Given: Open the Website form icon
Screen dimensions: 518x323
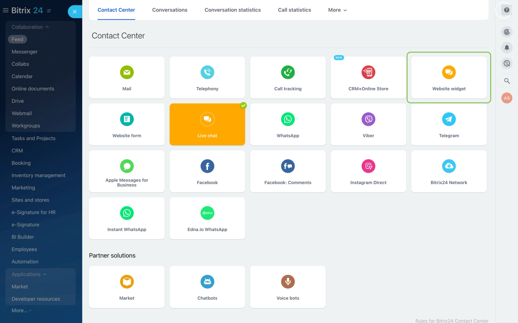Looking at the screenshot, I should [127, 119].
